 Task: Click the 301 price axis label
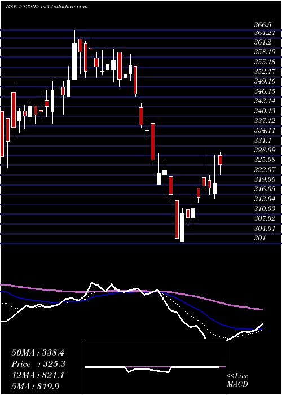[259, 238]
